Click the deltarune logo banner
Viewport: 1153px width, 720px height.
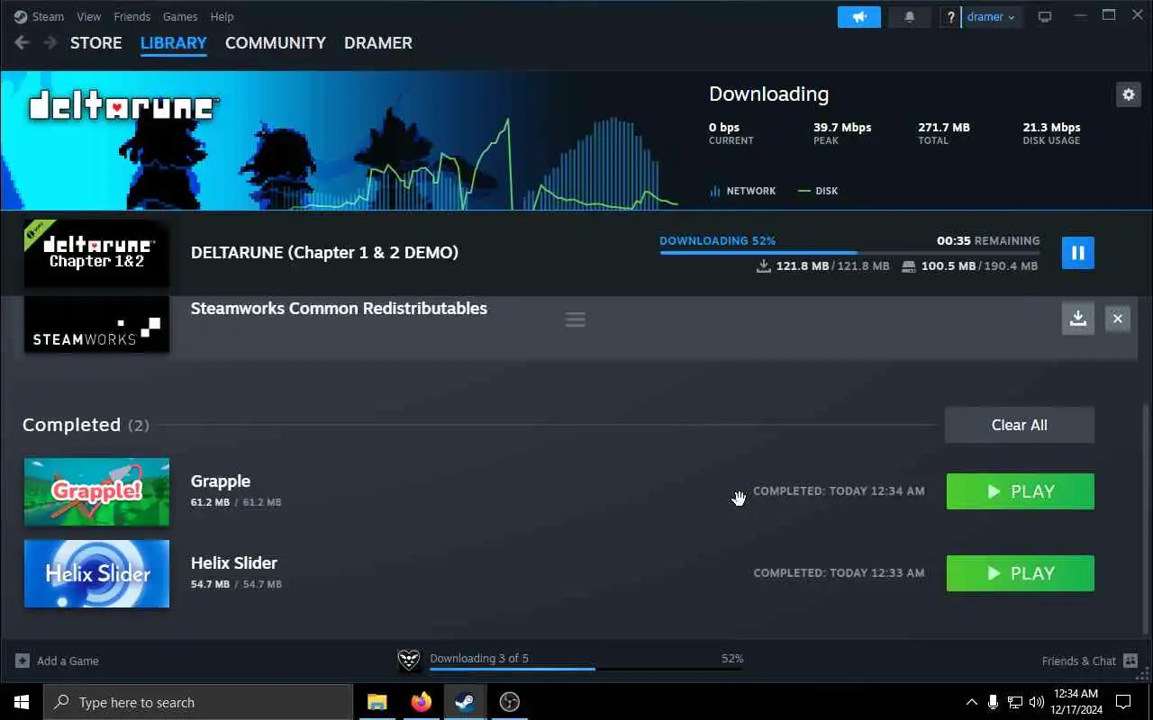(122, 106)
